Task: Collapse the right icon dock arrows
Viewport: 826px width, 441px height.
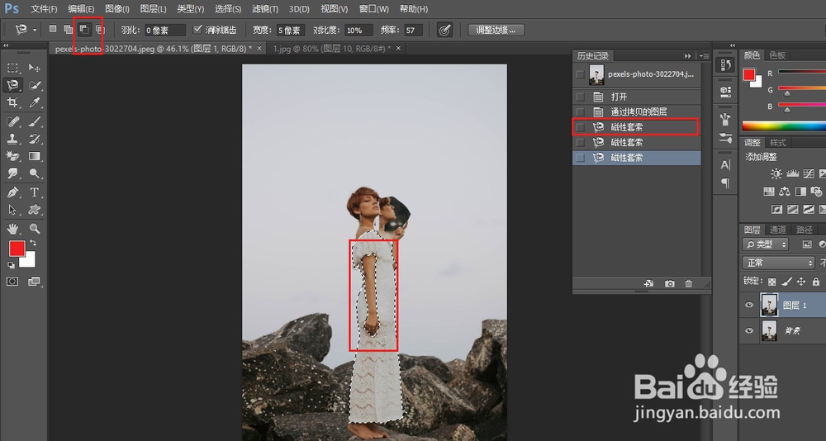Action: 732,46
